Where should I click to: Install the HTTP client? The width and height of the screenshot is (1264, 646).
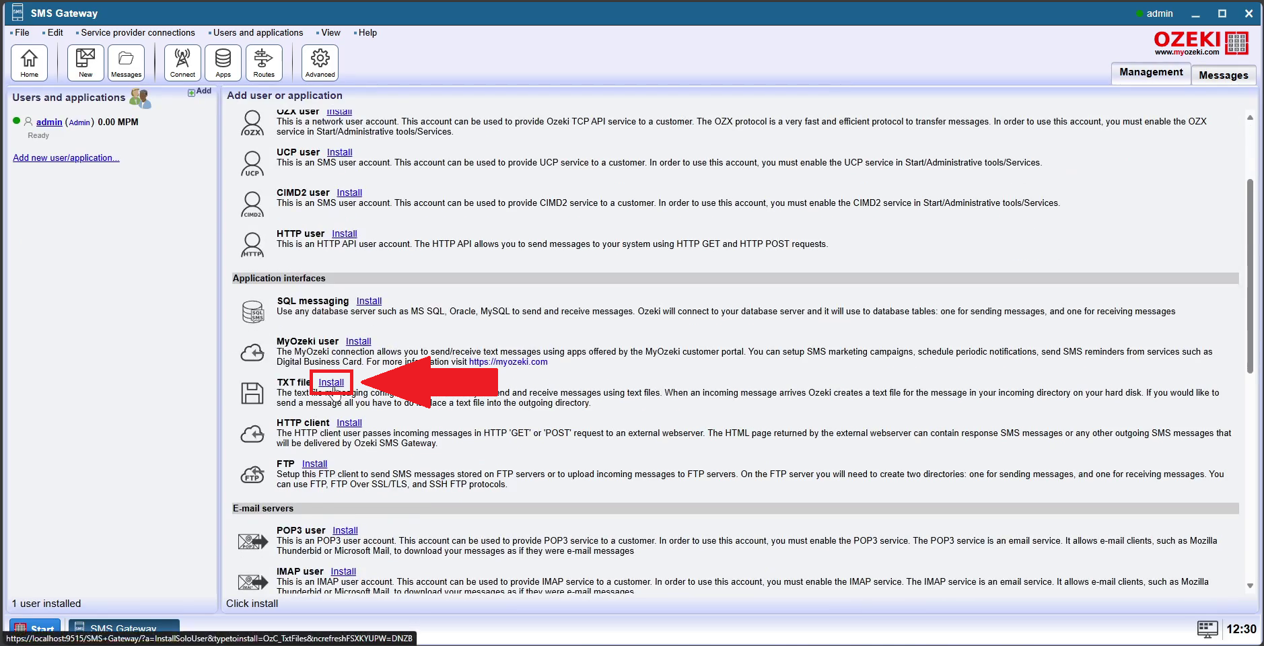[x=349, y=423]
